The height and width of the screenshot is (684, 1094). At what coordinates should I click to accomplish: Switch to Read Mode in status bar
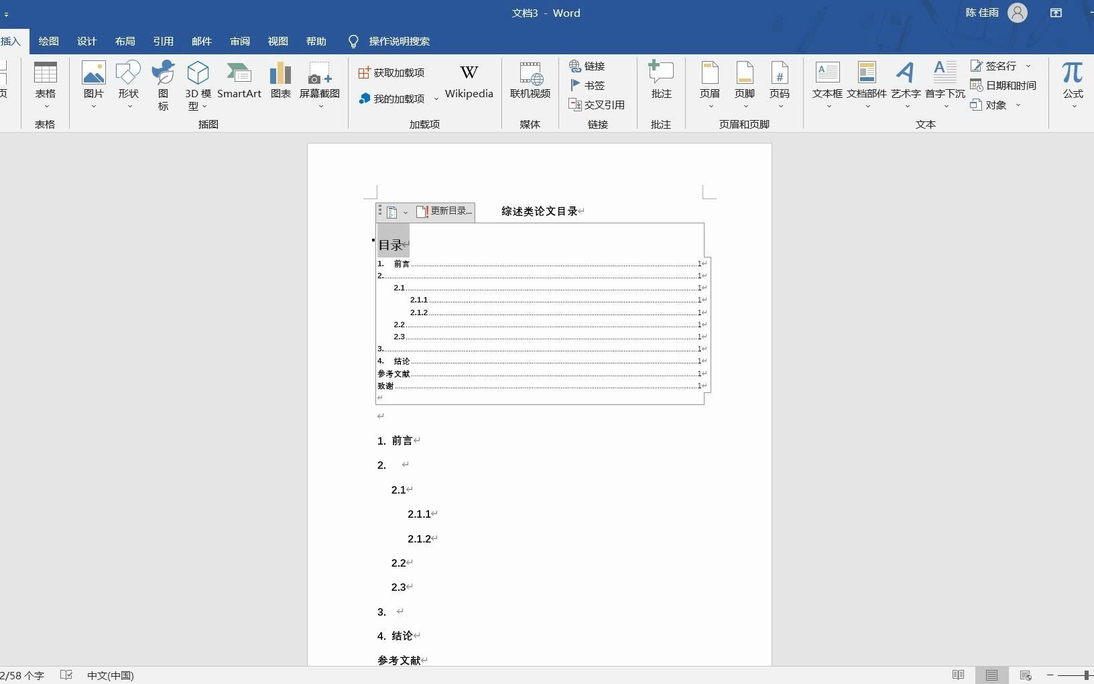coord(958,675)
